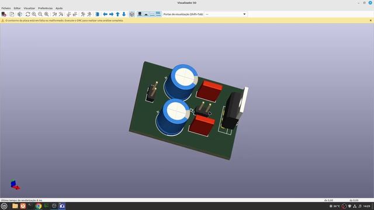Click the render time status text
The height and width of the screenshot is (210, 374).
click(22, 200)
